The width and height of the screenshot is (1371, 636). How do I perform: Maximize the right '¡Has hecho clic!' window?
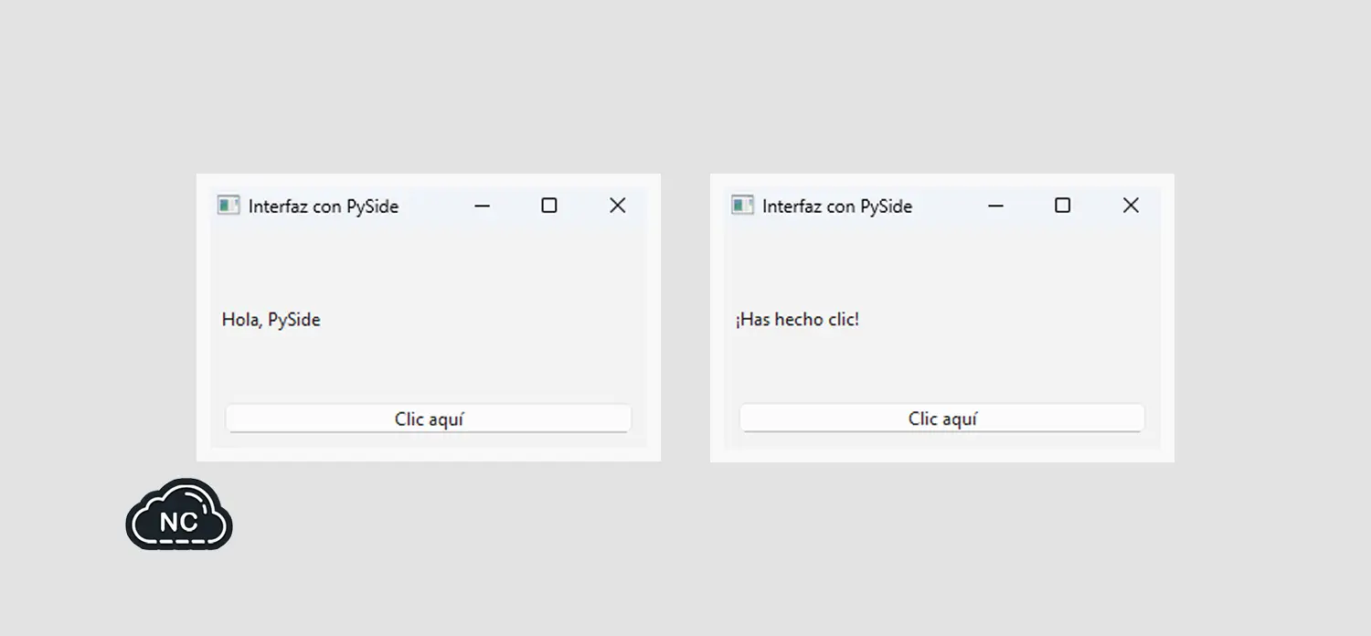[x=1063, y=206]
